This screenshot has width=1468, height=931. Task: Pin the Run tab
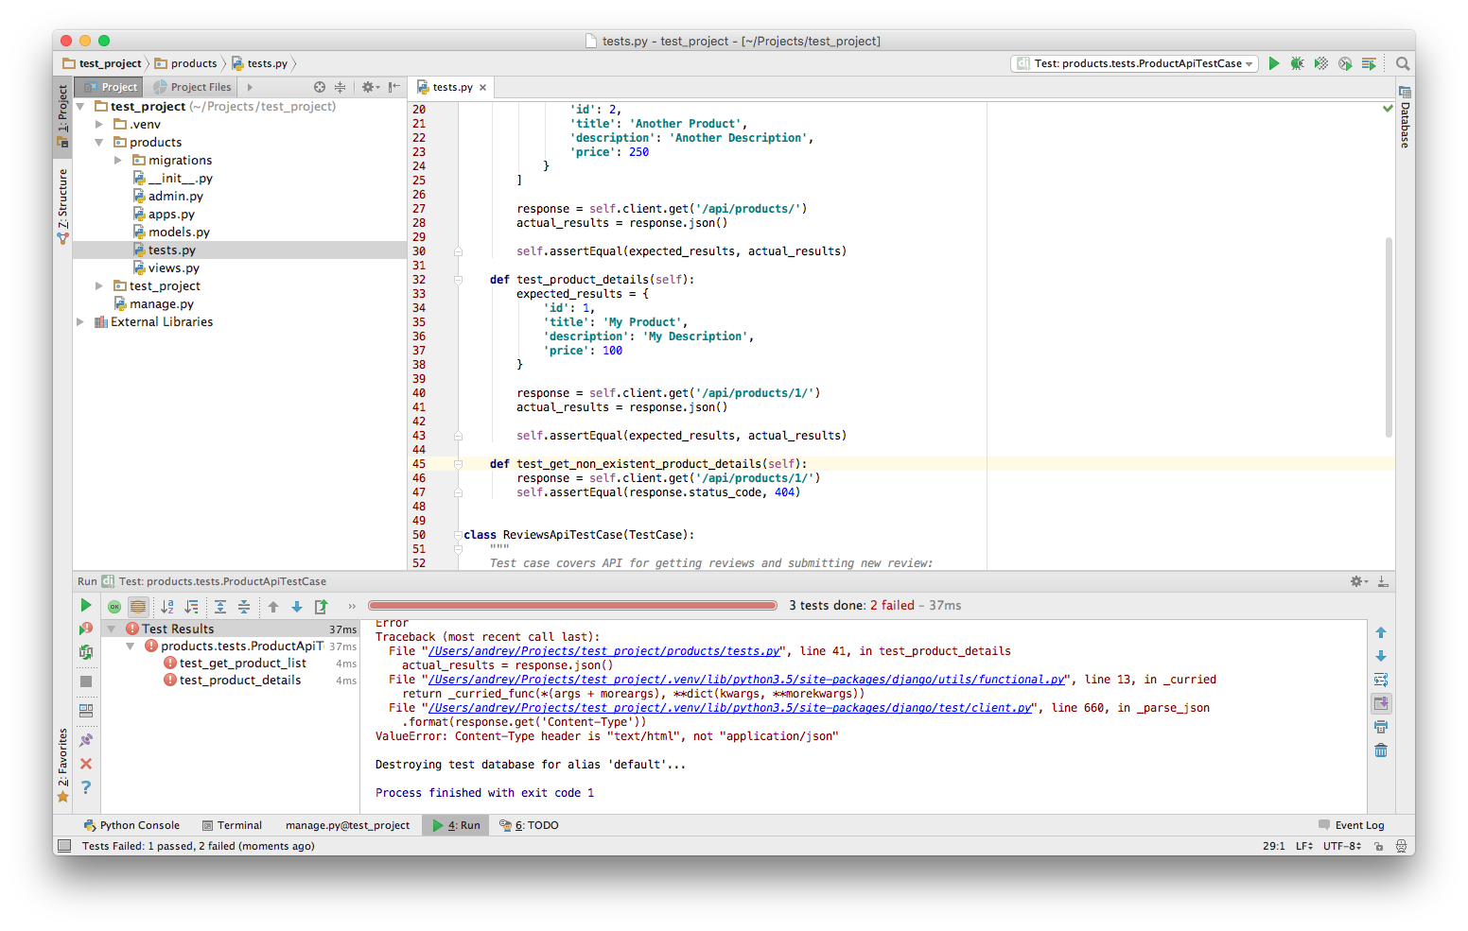point(86,740)
